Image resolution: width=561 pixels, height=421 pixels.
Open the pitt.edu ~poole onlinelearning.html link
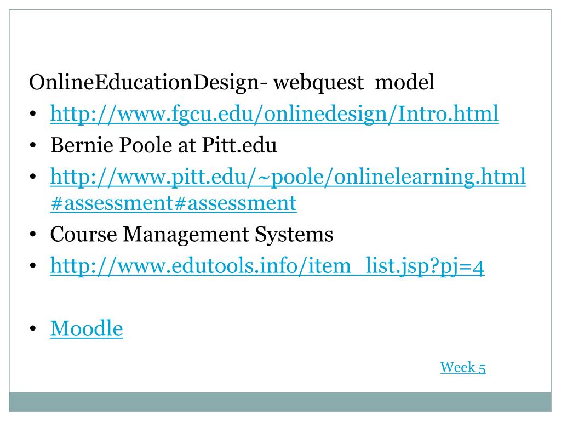click(288, 177)
